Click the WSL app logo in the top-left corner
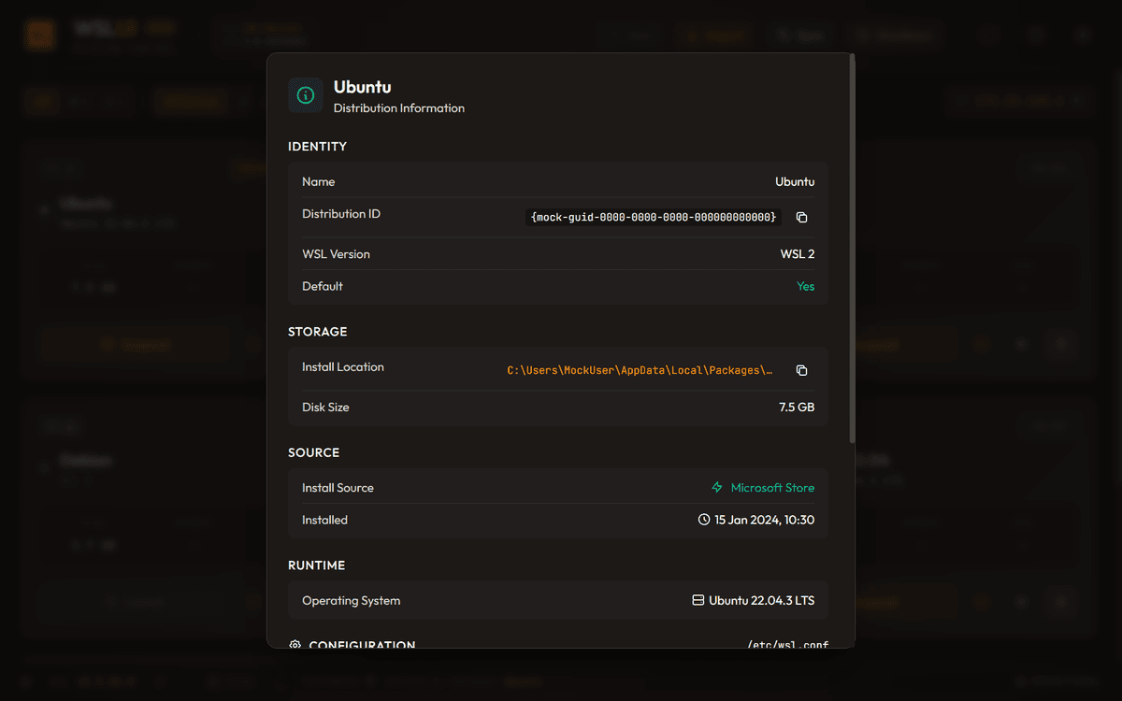 [x=38, y=34]
